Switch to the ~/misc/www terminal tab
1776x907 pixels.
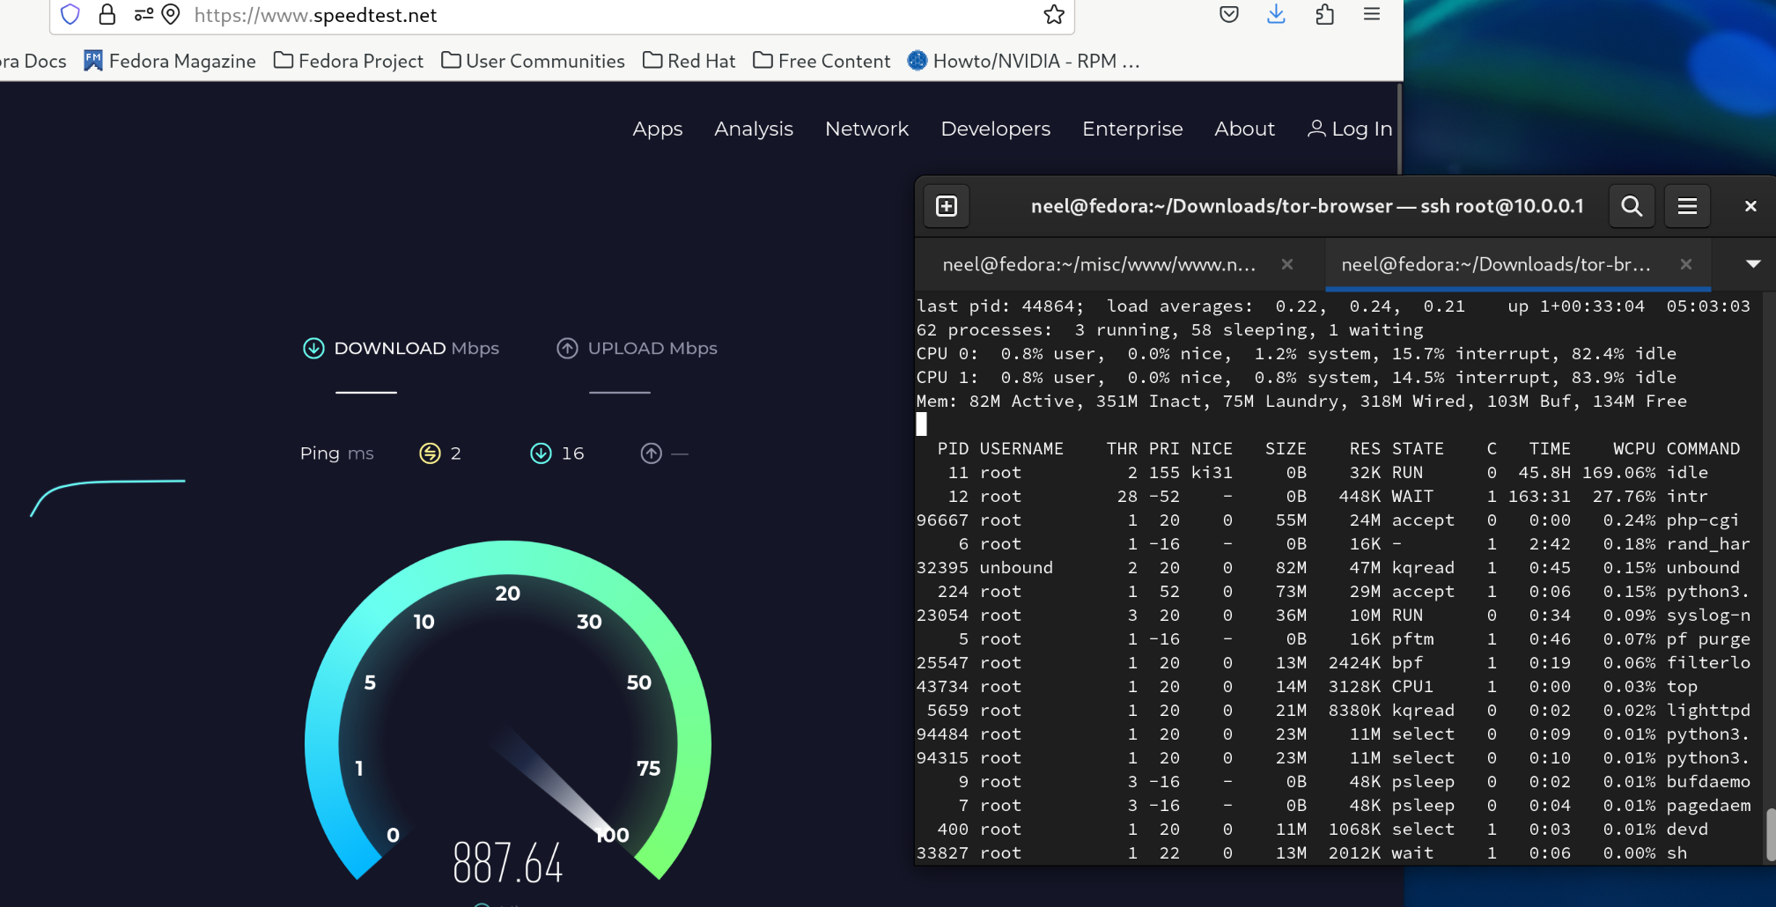[x=1099, y=265]
